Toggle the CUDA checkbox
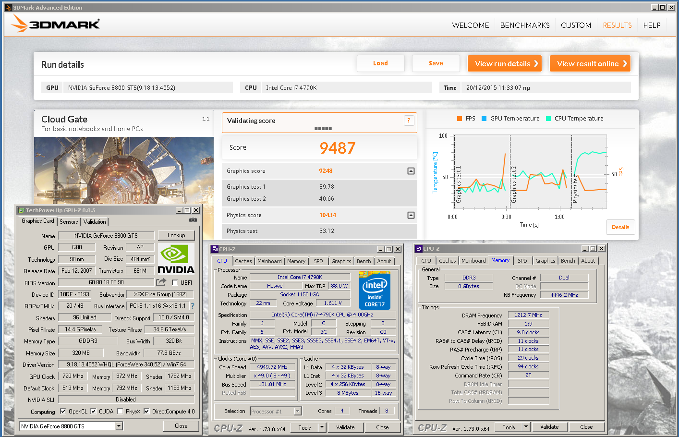Viewport: 679px width, 437px height. click(93, 412)
